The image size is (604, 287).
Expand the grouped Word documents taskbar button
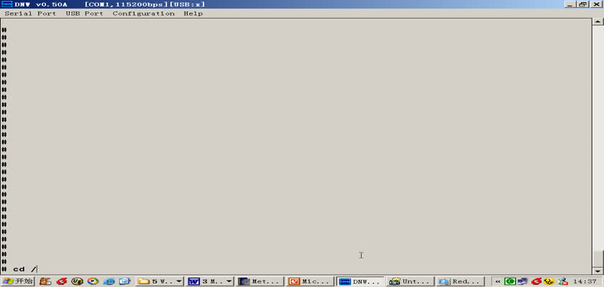209,281
